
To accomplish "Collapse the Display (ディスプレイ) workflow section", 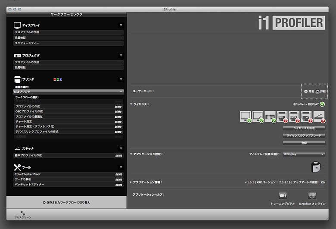I will 121,25.
